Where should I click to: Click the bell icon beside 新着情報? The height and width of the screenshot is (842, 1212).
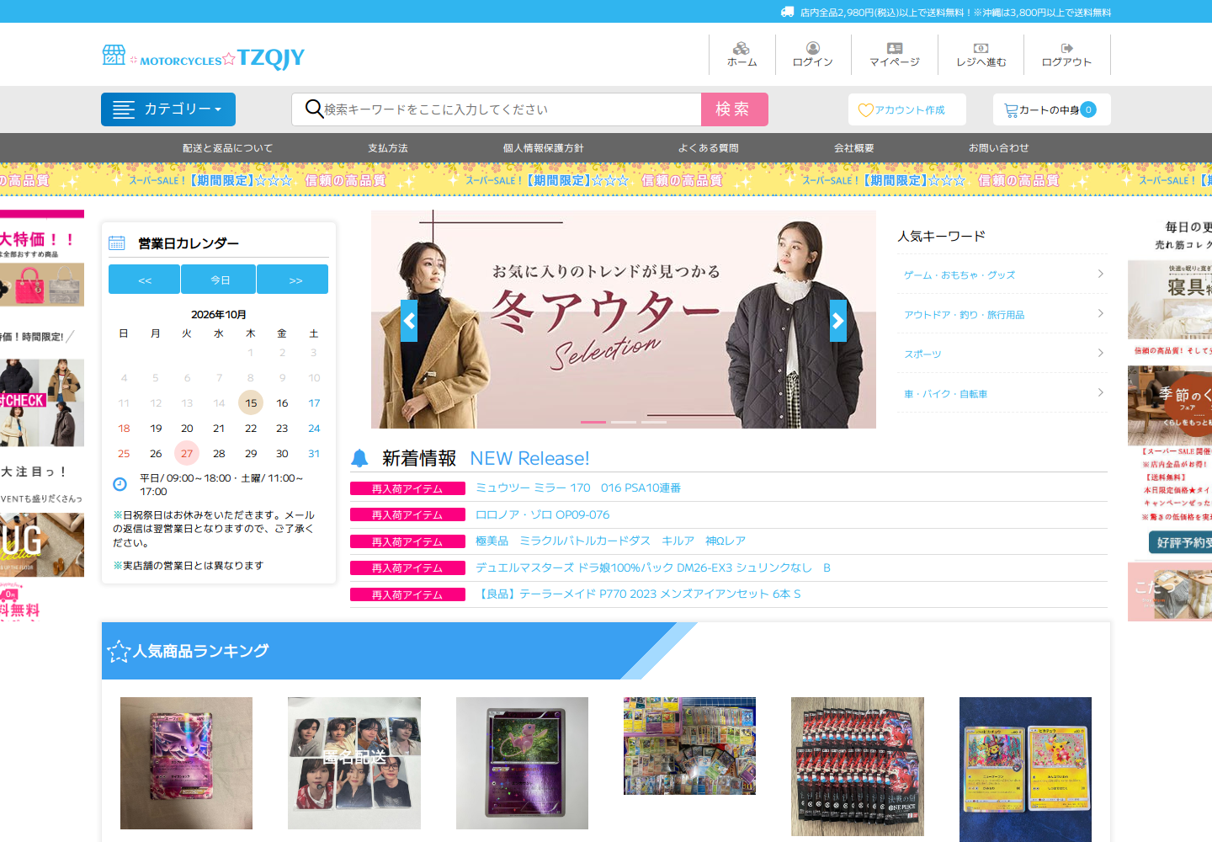(359, 458)
